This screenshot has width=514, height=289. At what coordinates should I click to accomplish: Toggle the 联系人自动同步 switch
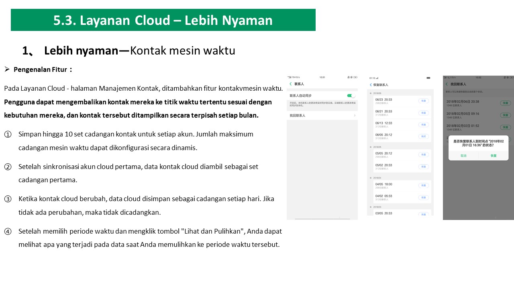tap(351, 96)
